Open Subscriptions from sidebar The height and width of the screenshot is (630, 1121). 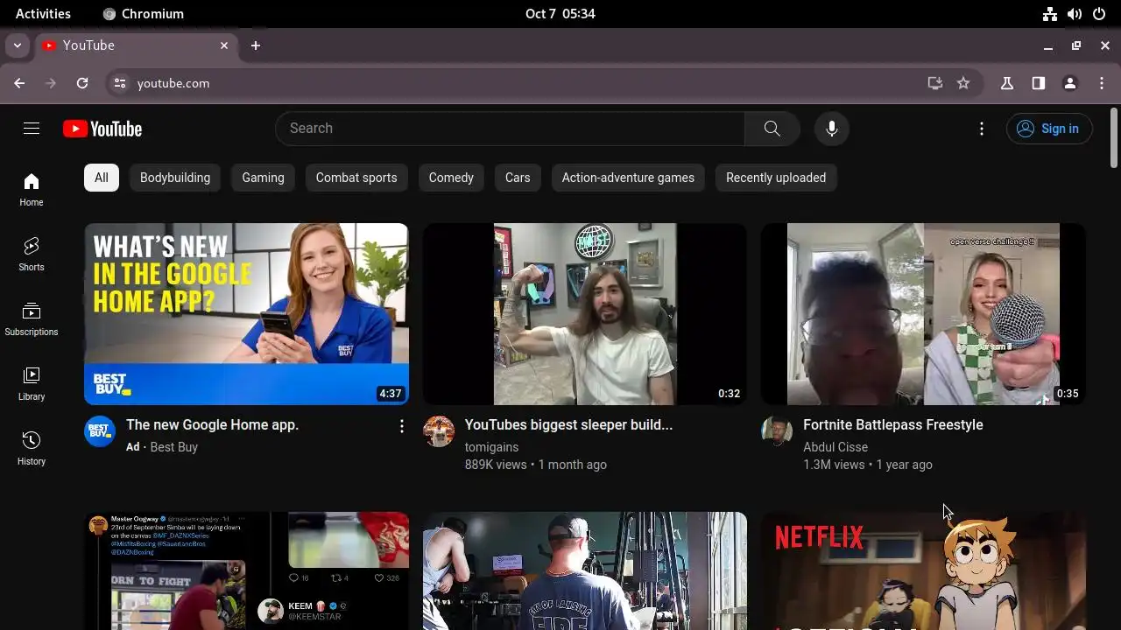(32, 319)
